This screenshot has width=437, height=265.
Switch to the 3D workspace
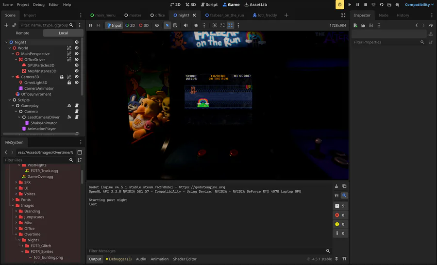tap(191, 4)
